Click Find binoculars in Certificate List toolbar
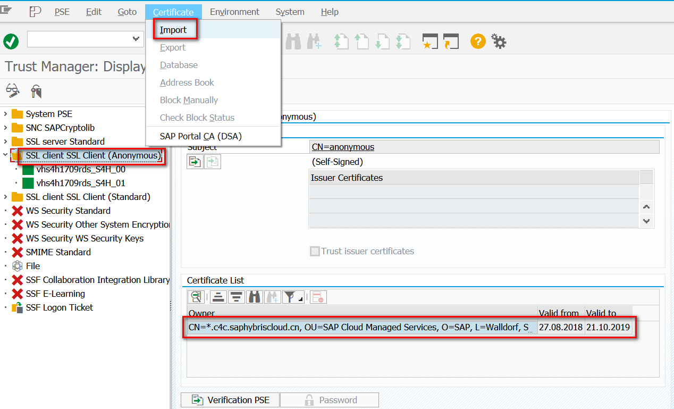 coord(255,297)
